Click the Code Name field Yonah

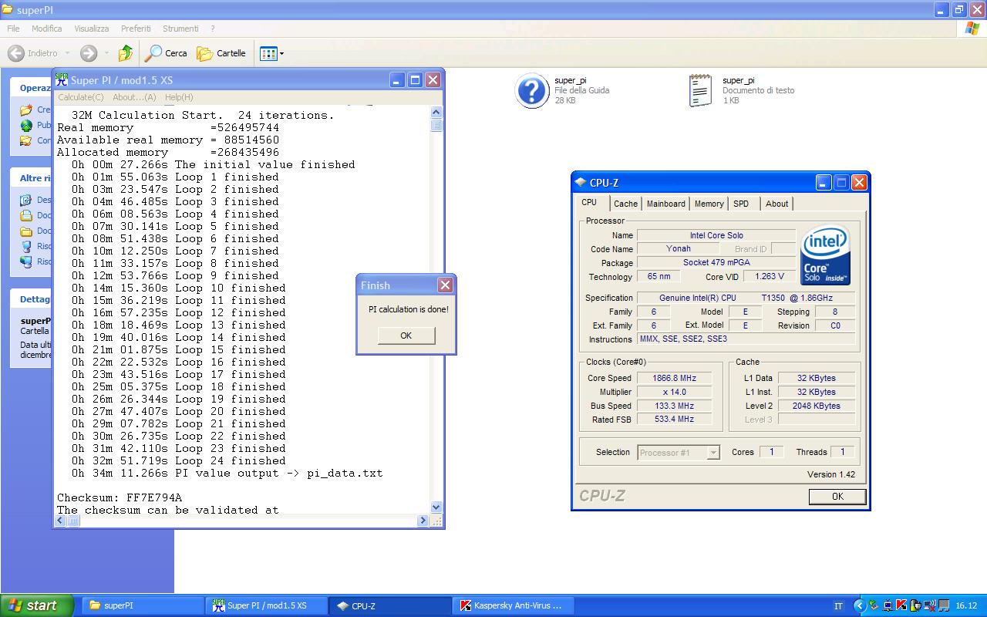click(678, 249)
